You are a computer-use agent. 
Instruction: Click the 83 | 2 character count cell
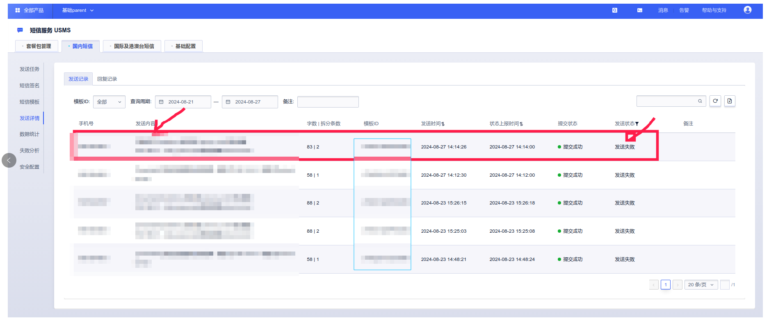tap(313, 147)
